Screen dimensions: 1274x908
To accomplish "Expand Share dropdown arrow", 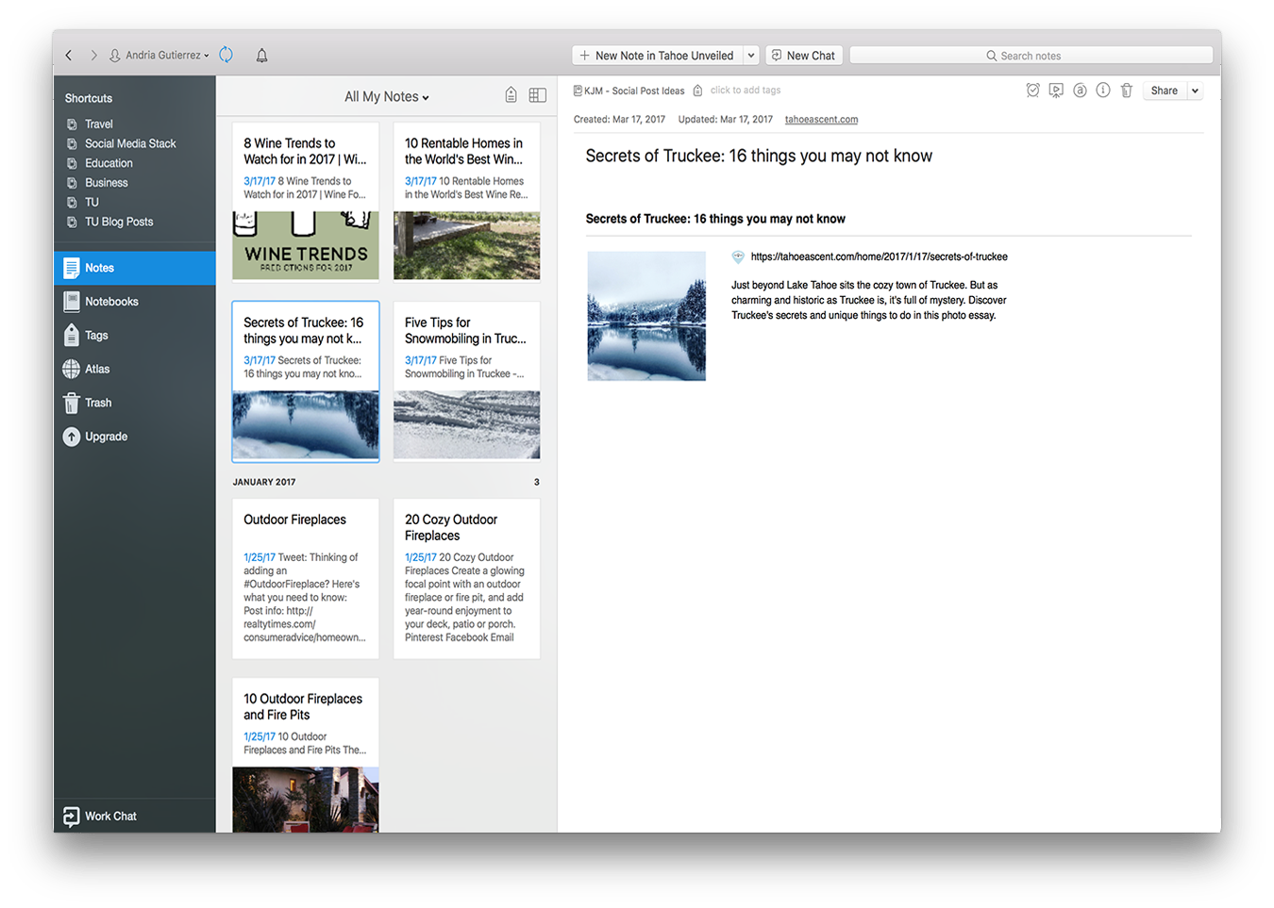I will click(x=1195, y=91).
